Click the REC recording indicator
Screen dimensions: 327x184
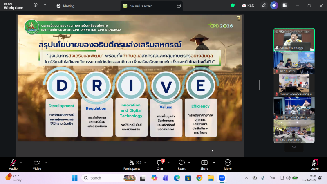[248, 5]
